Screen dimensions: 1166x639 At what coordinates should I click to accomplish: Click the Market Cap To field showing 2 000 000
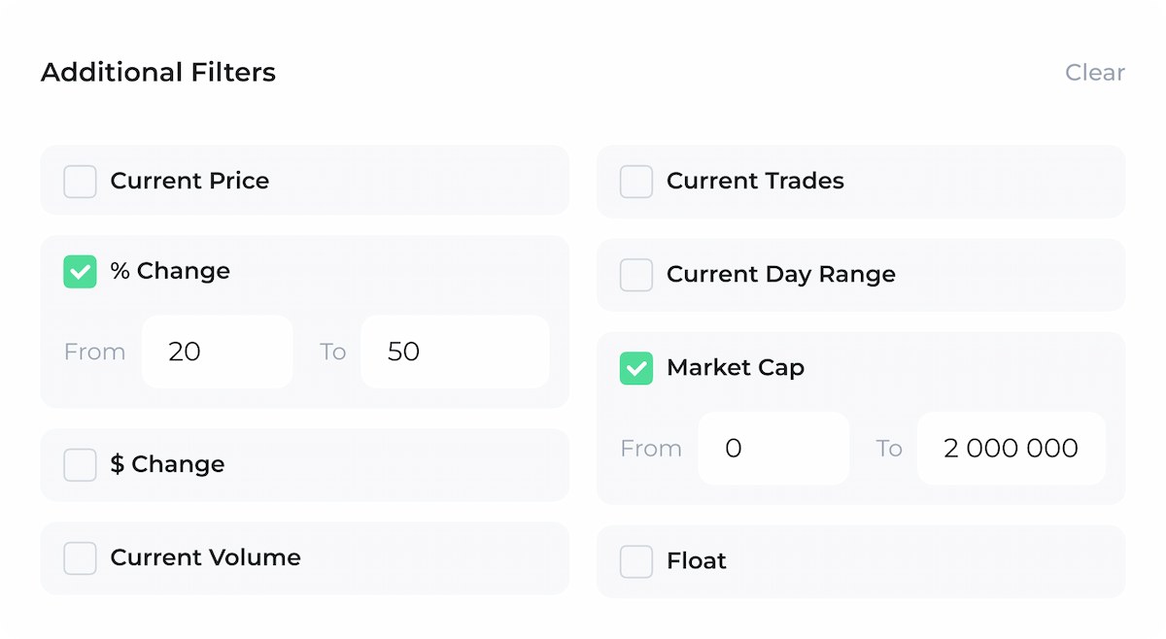[x=1011, y=448]
